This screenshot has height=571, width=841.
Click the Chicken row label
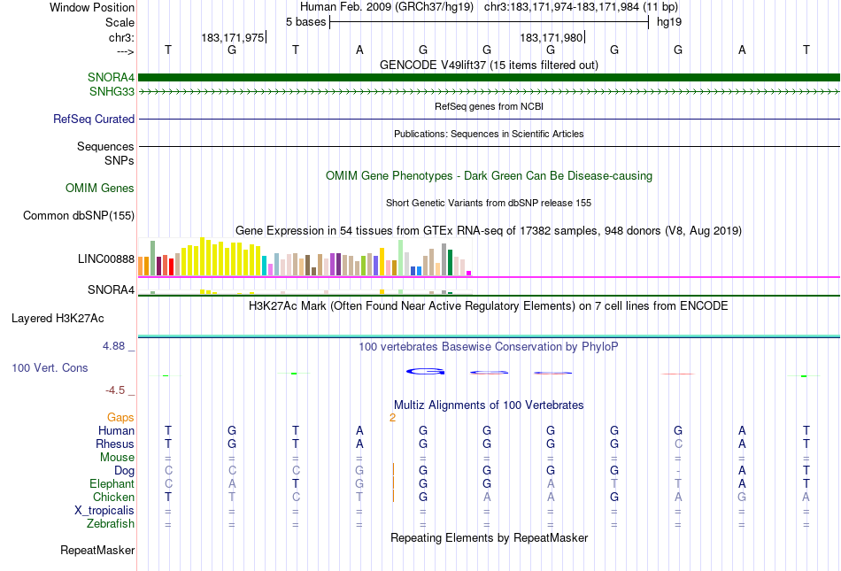tap(113, 497)
